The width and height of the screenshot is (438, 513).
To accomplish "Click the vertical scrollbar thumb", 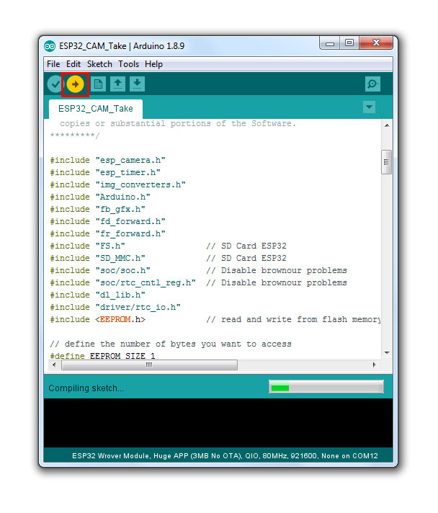I will [387, 162].
